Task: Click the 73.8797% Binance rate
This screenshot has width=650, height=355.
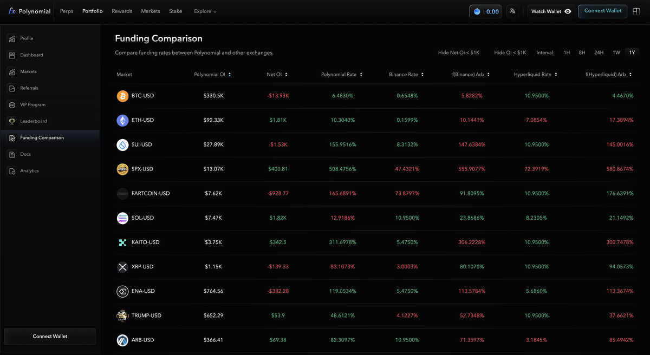Action: [406, 193]
